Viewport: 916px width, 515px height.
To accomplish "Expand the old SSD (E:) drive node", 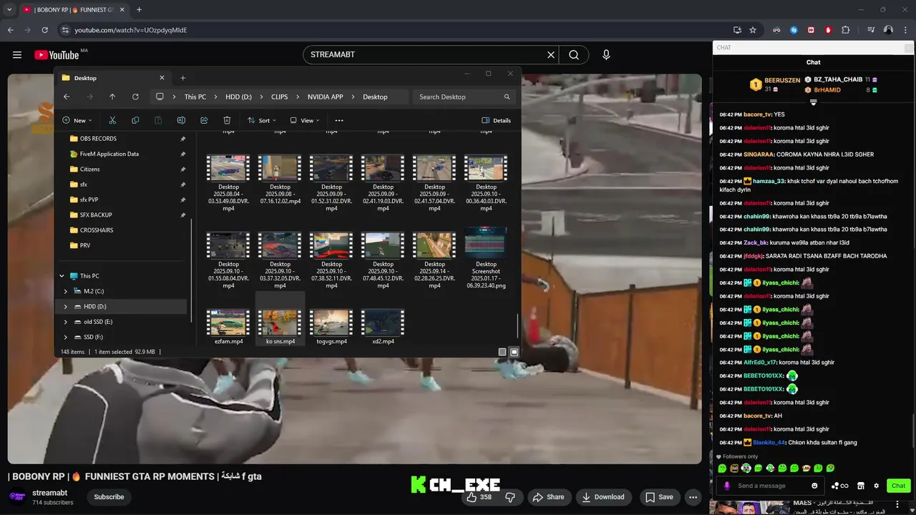I will (66, 322).
